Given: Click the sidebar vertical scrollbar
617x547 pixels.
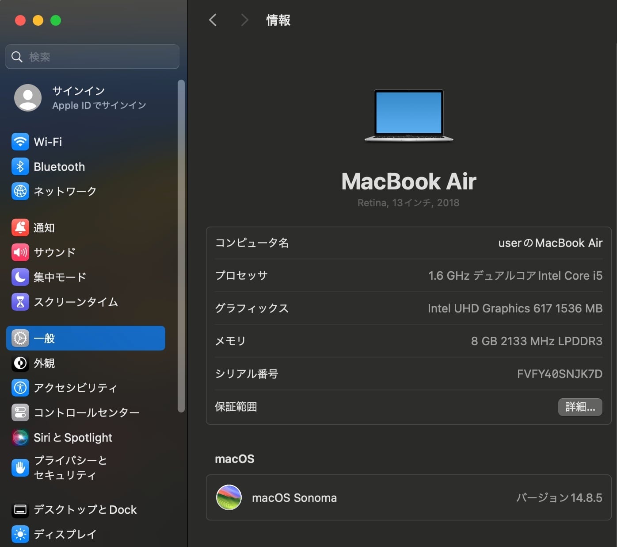Looking at the screenshot, I should (181, 246).
